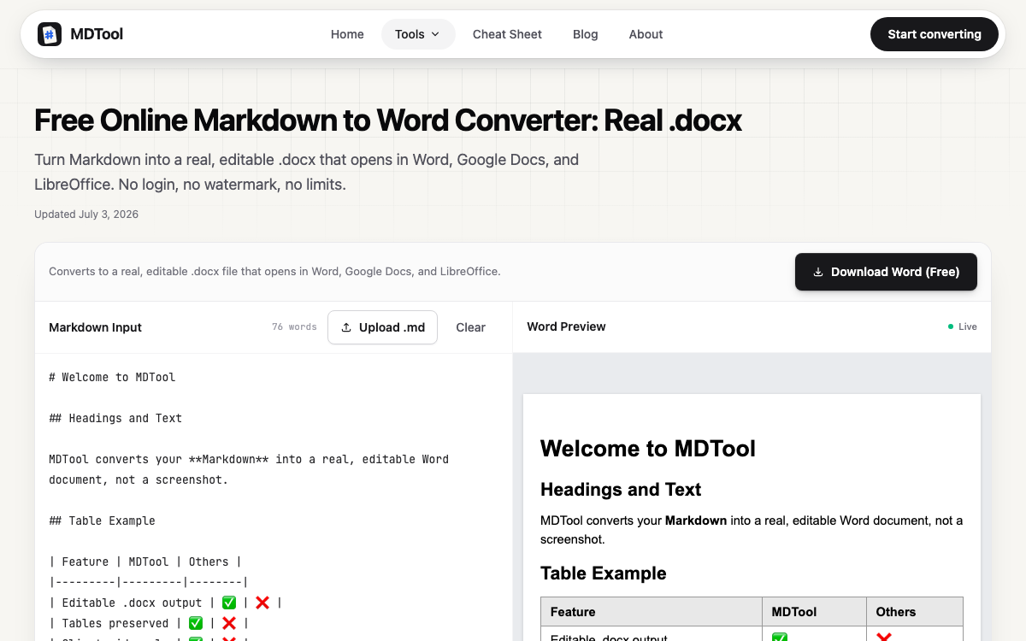Image resolution: width=1026 pixels, height=641 pixels.
Task: Click the MDTool hash logo icon
Action: [x=50, y=34]
